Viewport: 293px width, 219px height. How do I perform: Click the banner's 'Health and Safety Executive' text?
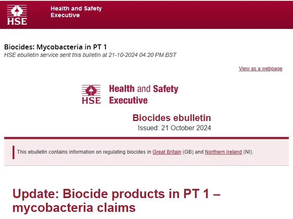coord(76,12)
